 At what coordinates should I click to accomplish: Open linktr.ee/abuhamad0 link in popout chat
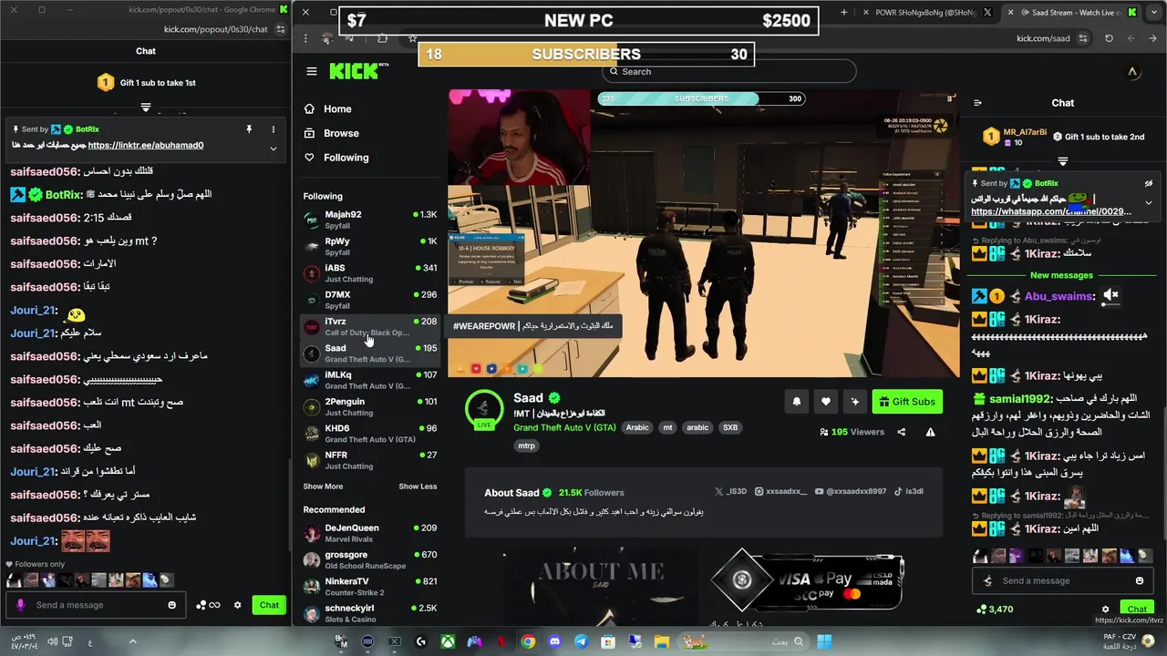click(146, 146)
